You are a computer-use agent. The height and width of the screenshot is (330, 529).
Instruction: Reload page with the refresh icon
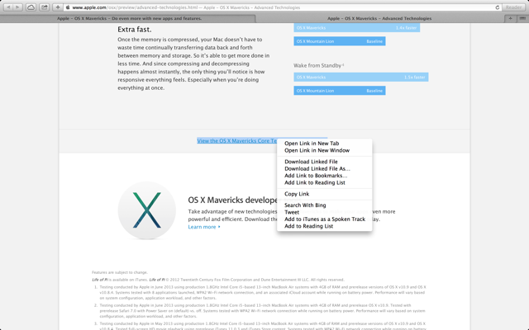click(497, 7)
